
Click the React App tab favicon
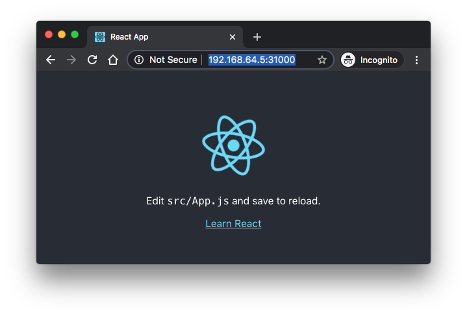[100, 37]
